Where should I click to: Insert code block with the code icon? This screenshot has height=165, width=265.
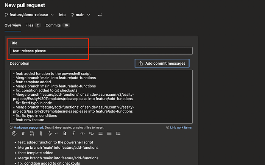pos(82,134)
